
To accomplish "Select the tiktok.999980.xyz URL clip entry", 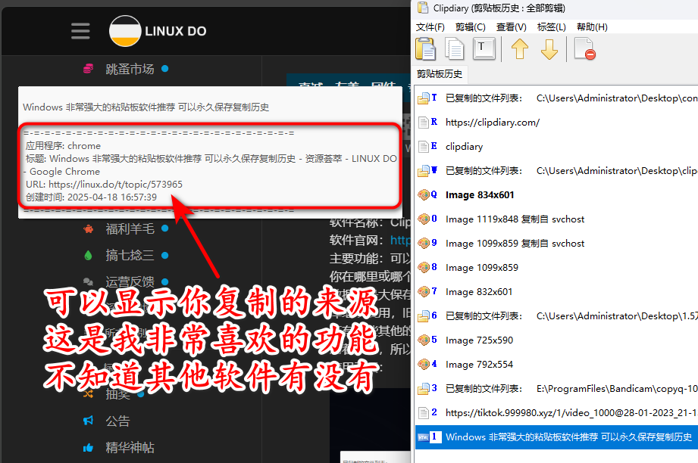I will (556, 413).
